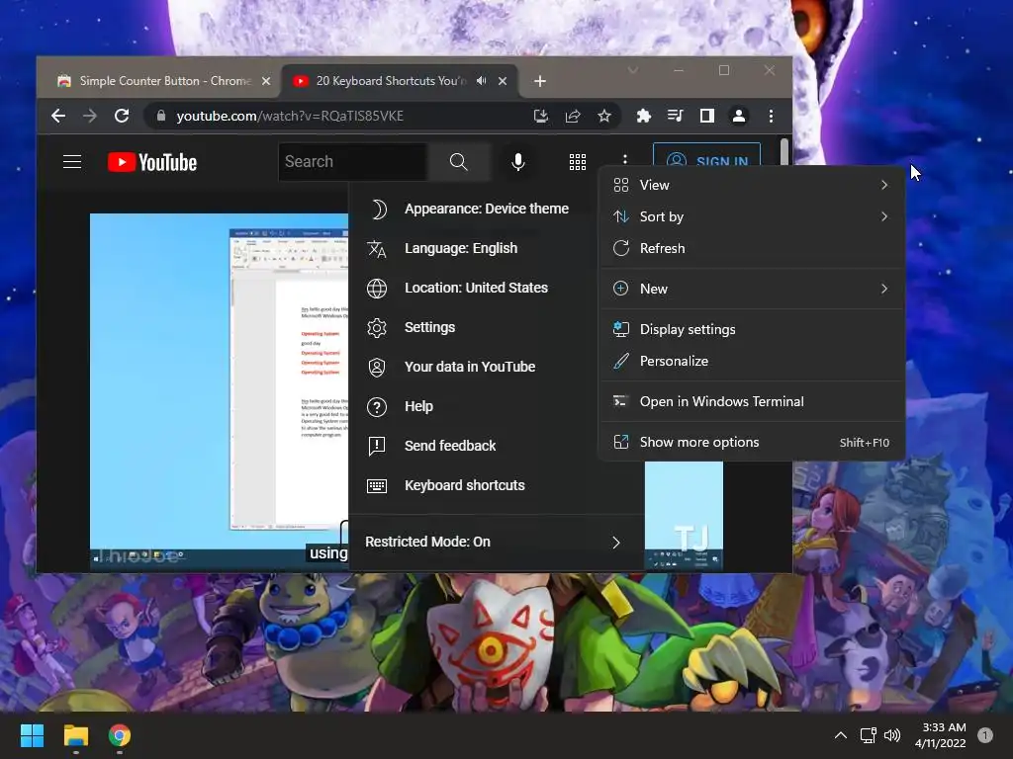The width and height of the screenshot is (1013, 759).
Task: Open the Chrome extensions puzzle icon
Action: pyautogui.click(x=643, y=116)
